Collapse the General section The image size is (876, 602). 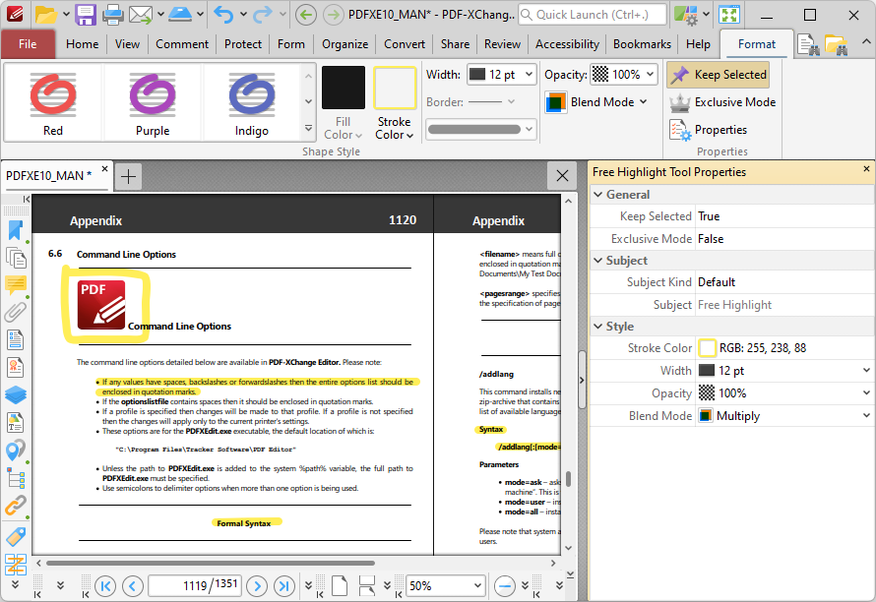click(598, 195)
